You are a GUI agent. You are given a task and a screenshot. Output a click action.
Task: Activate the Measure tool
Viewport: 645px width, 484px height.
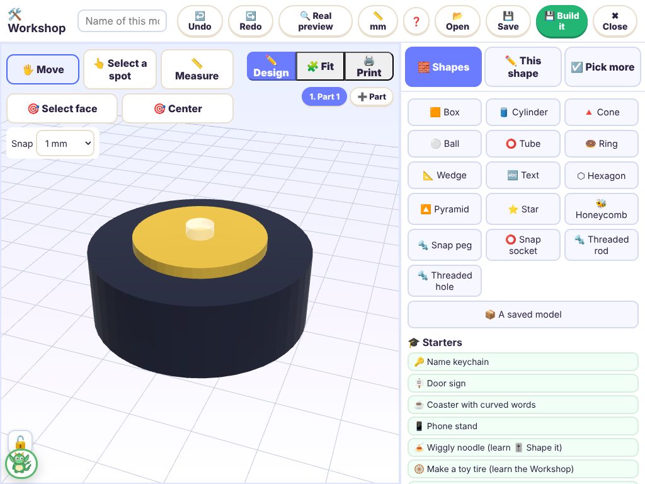pyautogui.click(x=197, y=69)
